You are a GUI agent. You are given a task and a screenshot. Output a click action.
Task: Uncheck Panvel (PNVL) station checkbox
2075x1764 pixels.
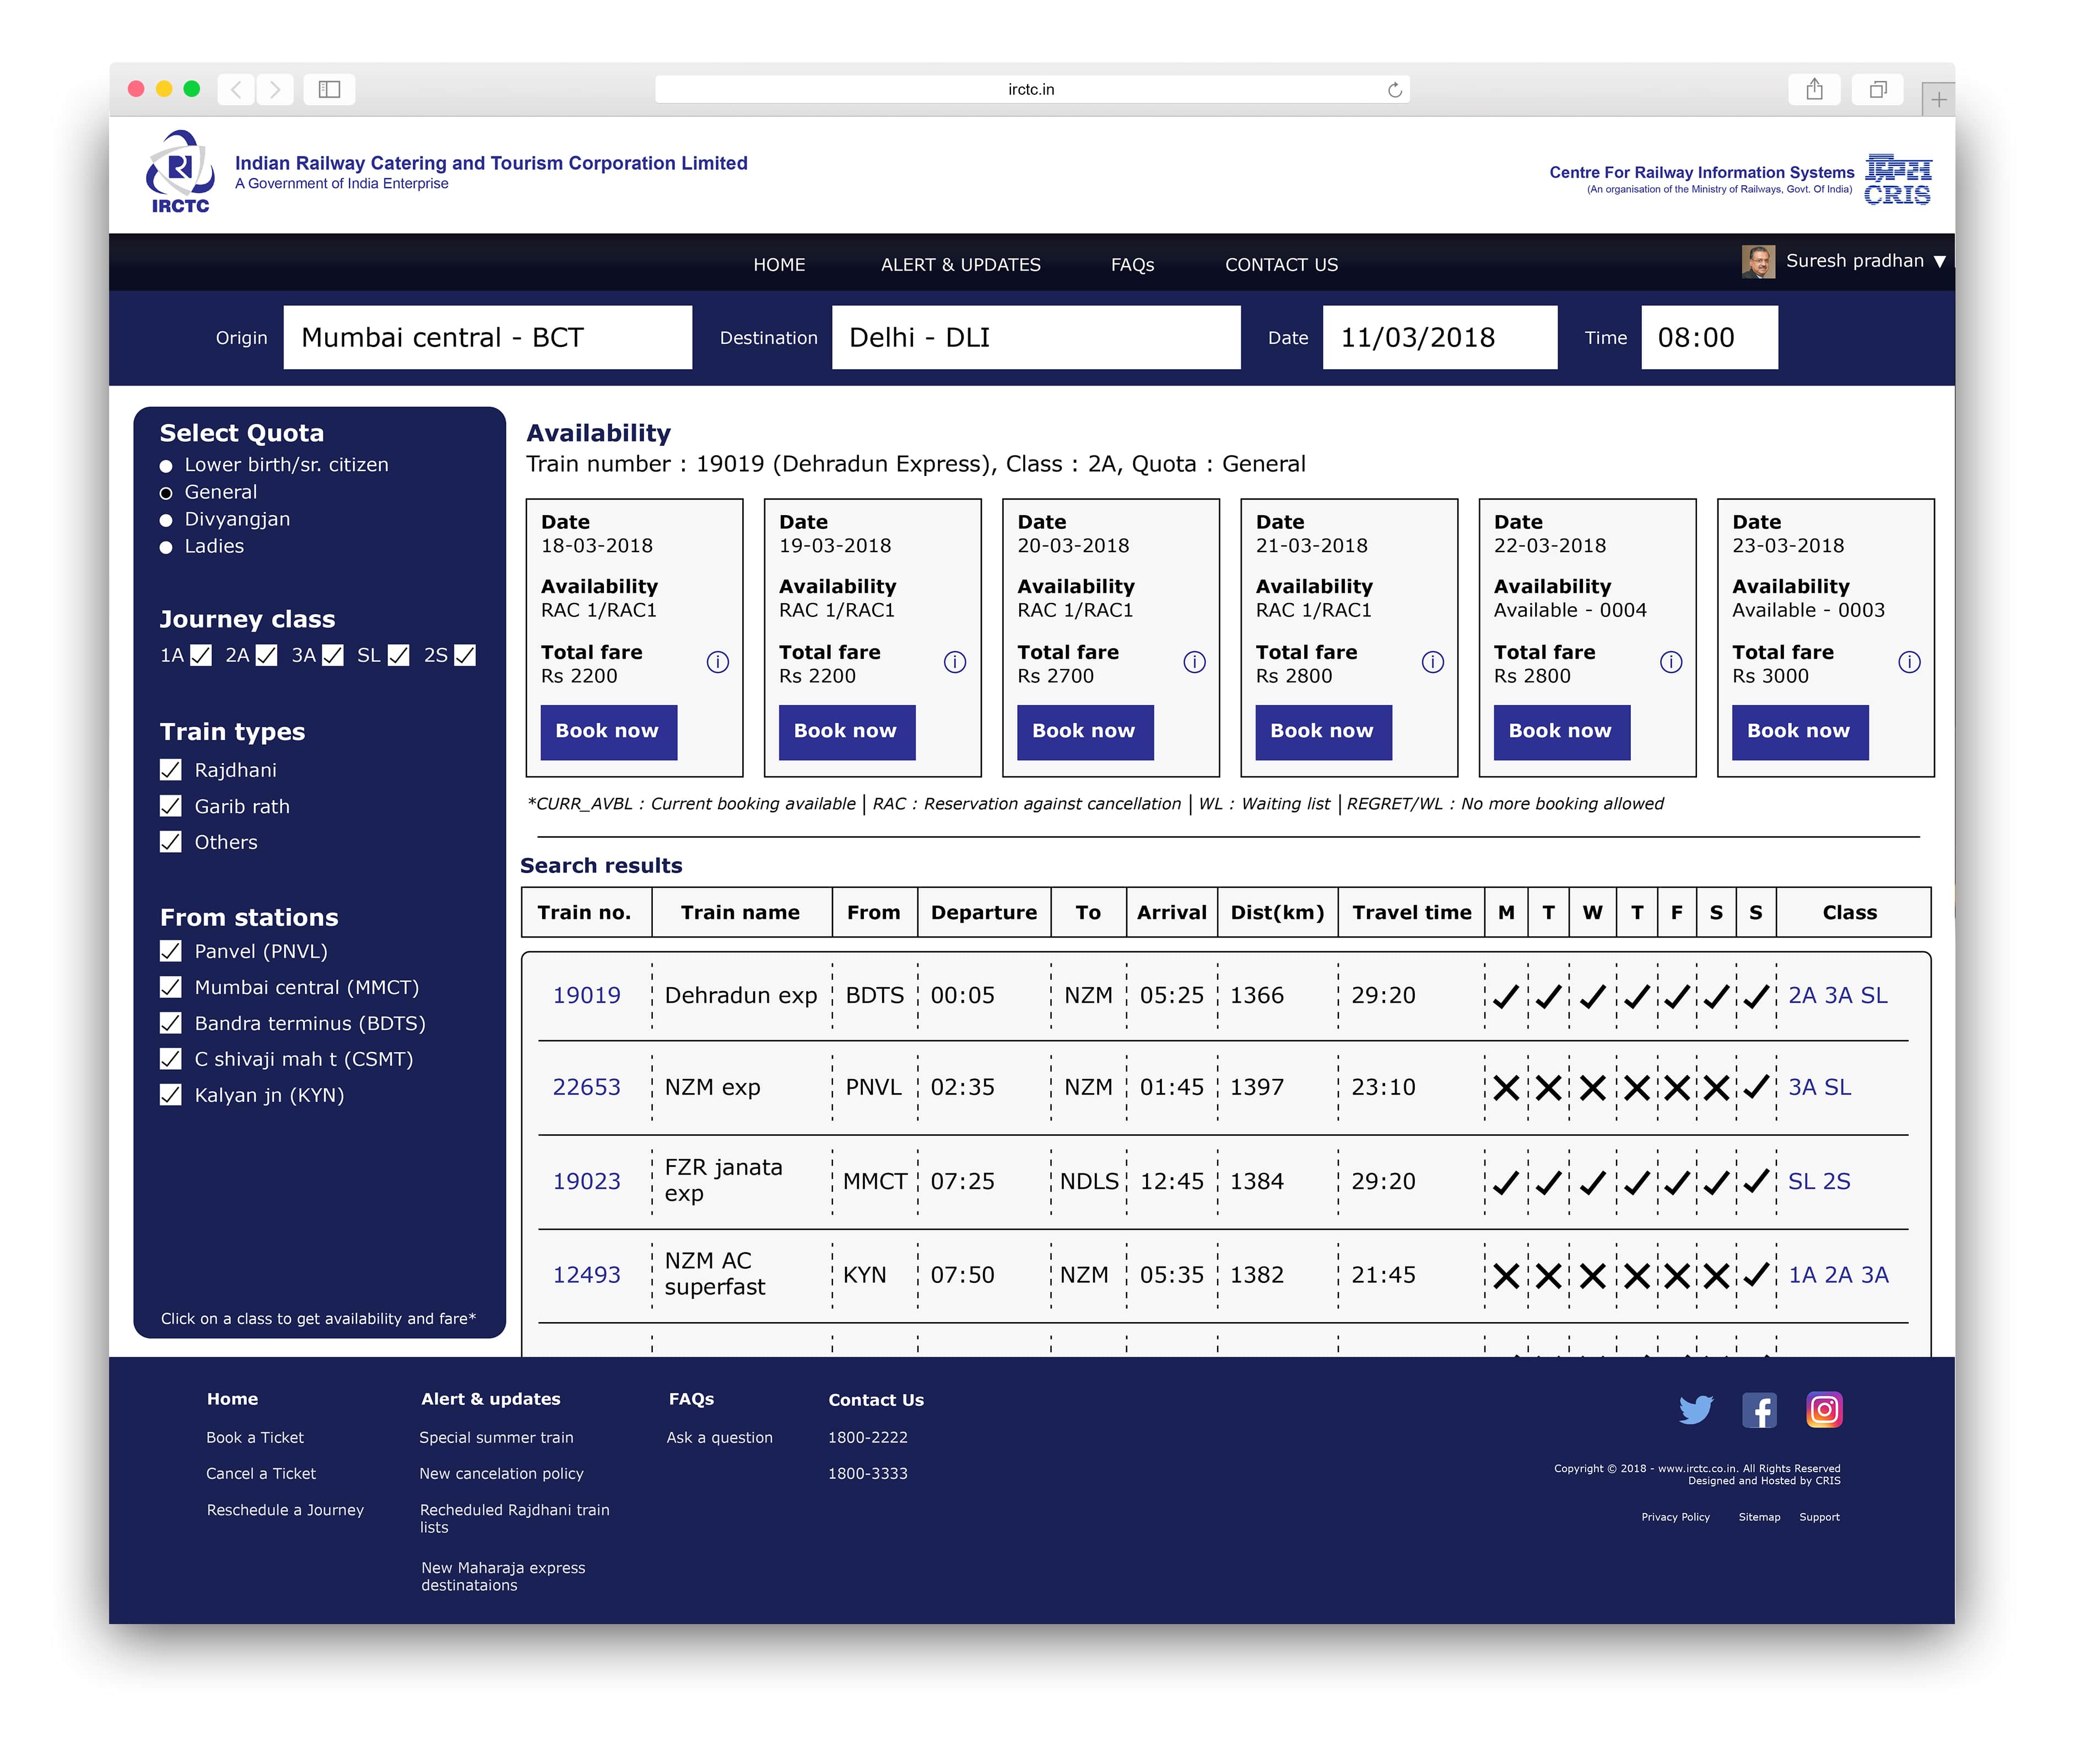171,951
